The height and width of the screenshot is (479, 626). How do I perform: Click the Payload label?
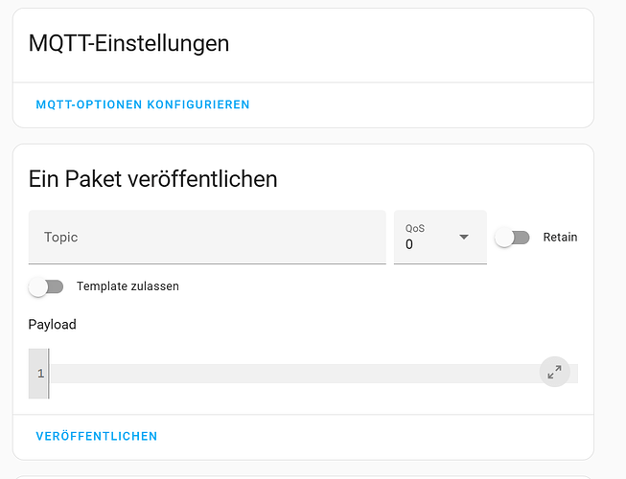53,325
